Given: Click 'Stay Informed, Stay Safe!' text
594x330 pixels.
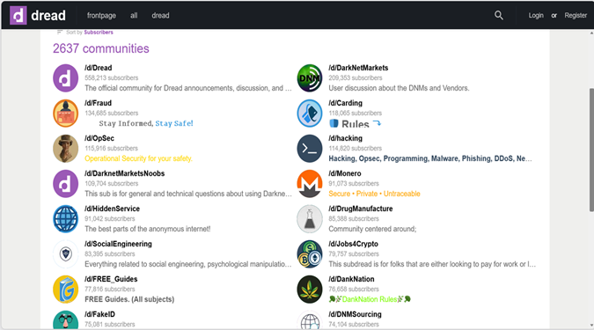Looking at the screenshot, I should pyautogui.click(x=146, y=123).
